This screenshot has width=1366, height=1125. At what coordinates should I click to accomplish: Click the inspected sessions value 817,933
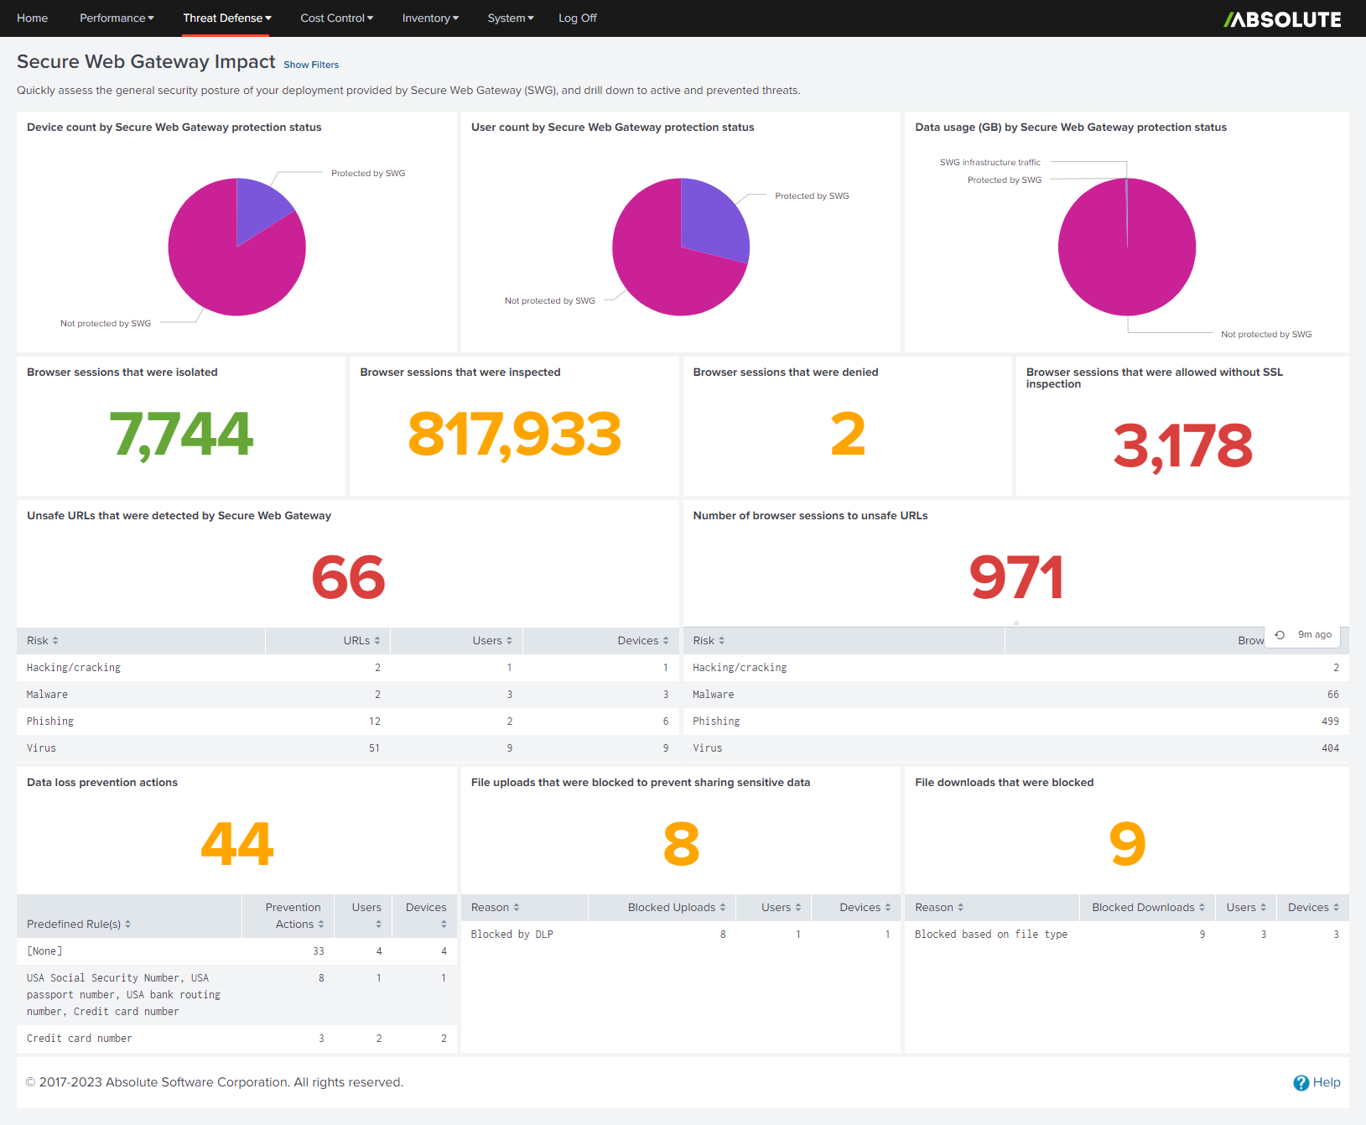click(x=514, y=435)
